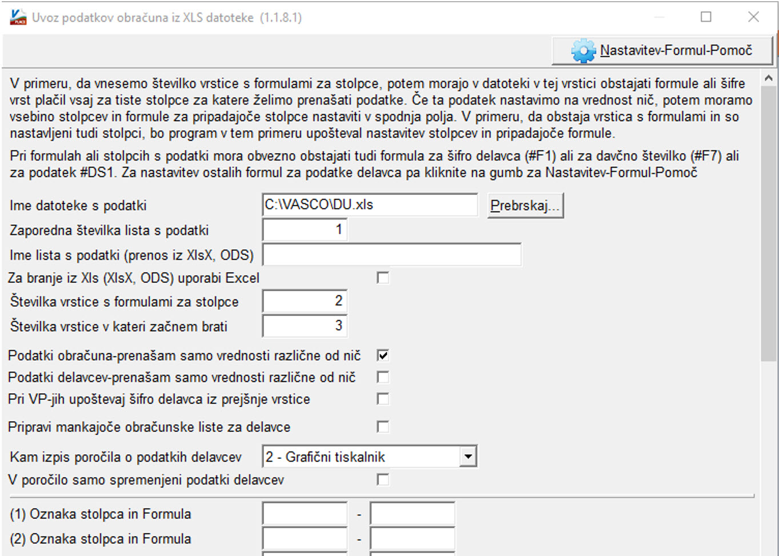Image resolution: width=779 pixels, height=556 pixels.
Task: Open Nastavitev-Formul-Pomoč settings
Action: tap(662, 50)
